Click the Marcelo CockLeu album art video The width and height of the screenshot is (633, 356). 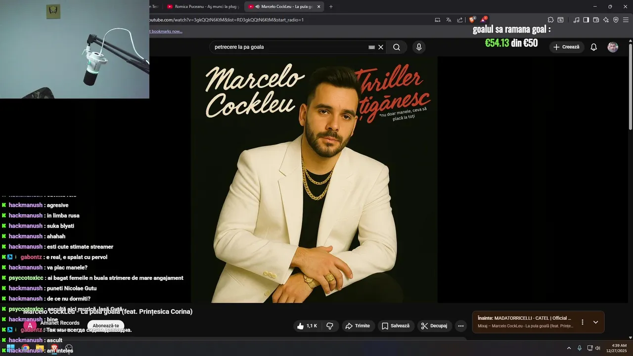pos(314,179)
